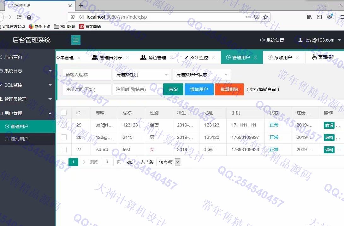Focus the 注册时间(开始) date field
344x226 pixels.
[87, 89]
